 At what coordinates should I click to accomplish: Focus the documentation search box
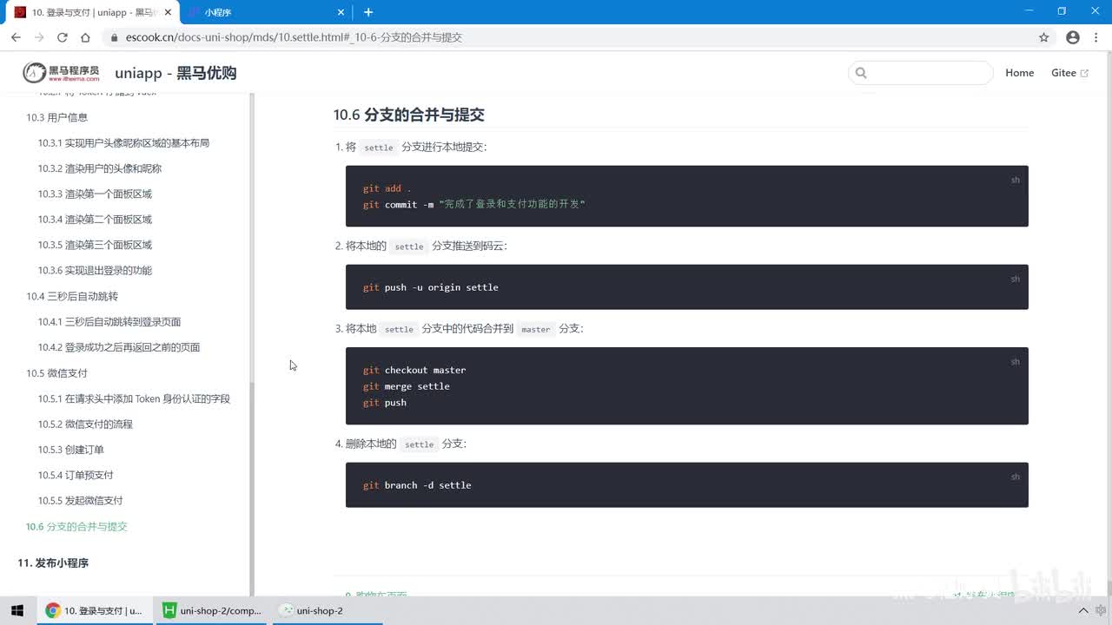tap(921, 73)
